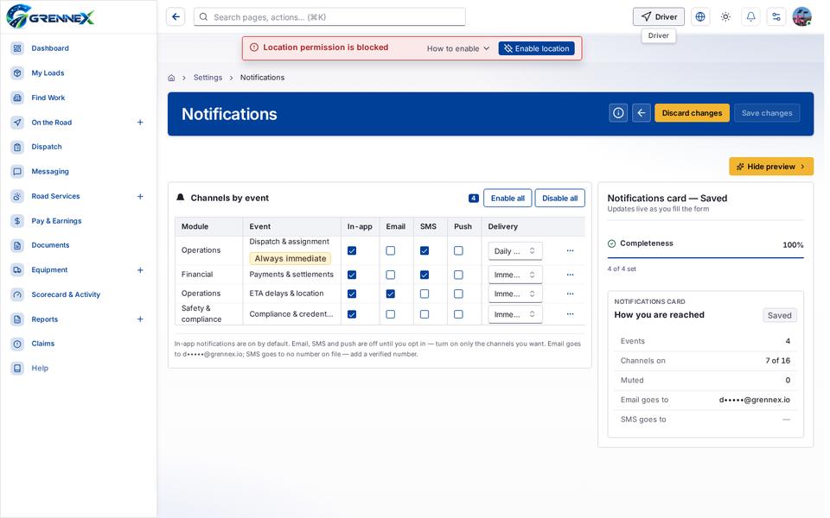Click the top bar back arrow button
The height and width of the screenshot is (518, 830).
coord(176,17)
